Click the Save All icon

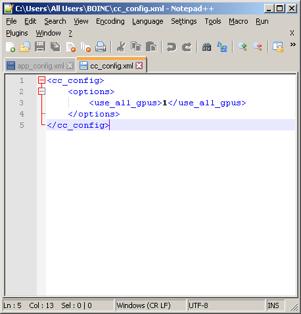55,47
